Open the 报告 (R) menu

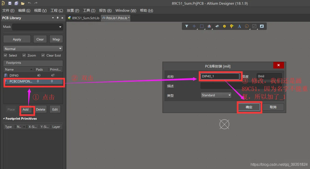coord(105,10)
